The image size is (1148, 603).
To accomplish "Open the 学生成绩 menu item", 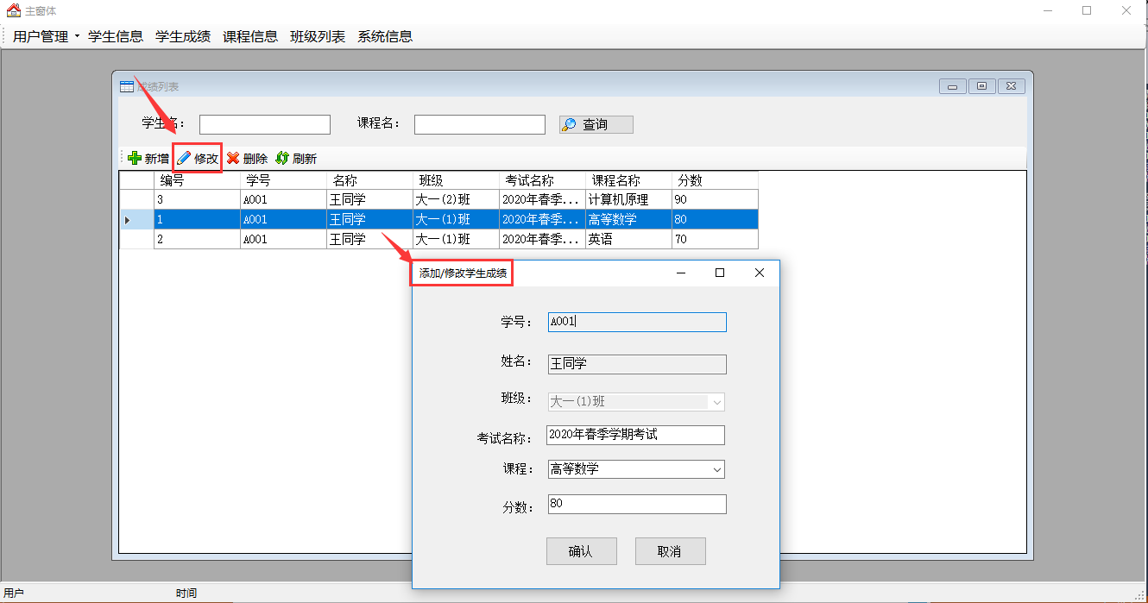I will [x=183, y=36].
